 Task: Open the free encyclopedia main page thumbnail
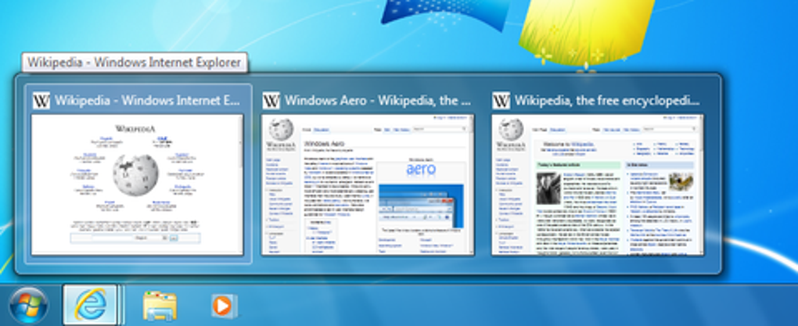[598, 184]
